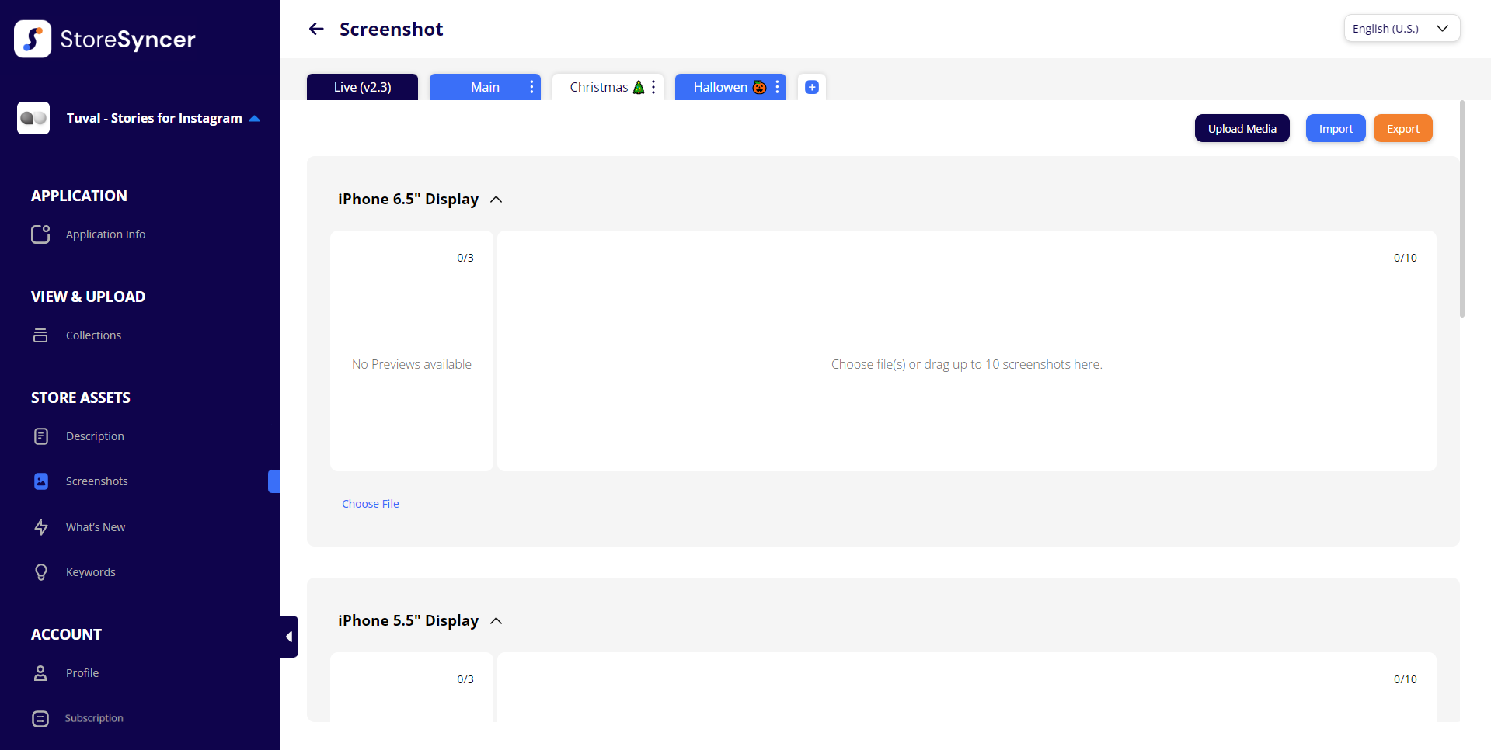The height and width of the screenshot is (750, 1491).
Task: Go to What's New in the sidebar
Action: coord(95,527)
